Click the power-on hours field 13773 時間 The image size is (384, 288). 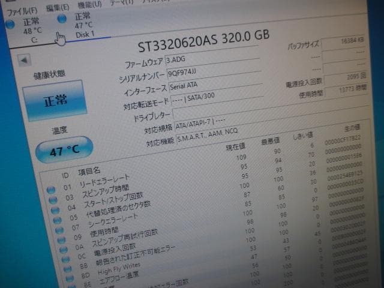[x=346, y=89]
